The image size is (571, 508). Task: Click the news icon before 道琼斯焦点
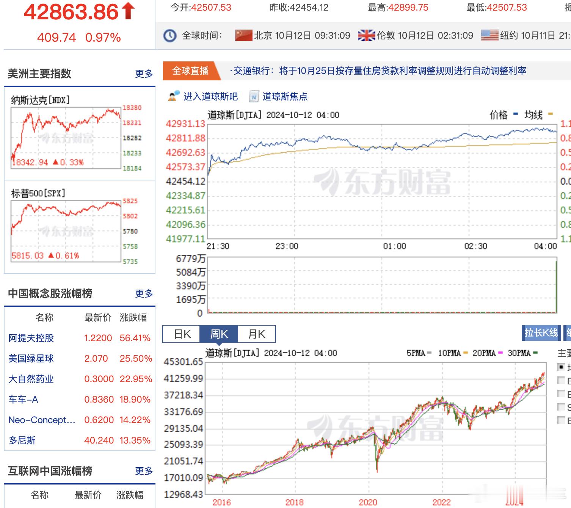(254, 97)
